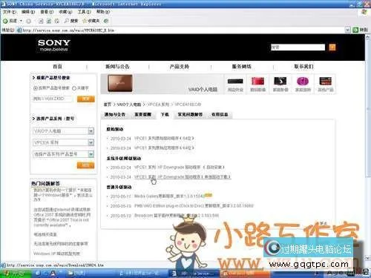Open the underlined VPCE1 XP Downgrade driver link
The width and height of the screenshot is (371, 278).
pos(183,177)
